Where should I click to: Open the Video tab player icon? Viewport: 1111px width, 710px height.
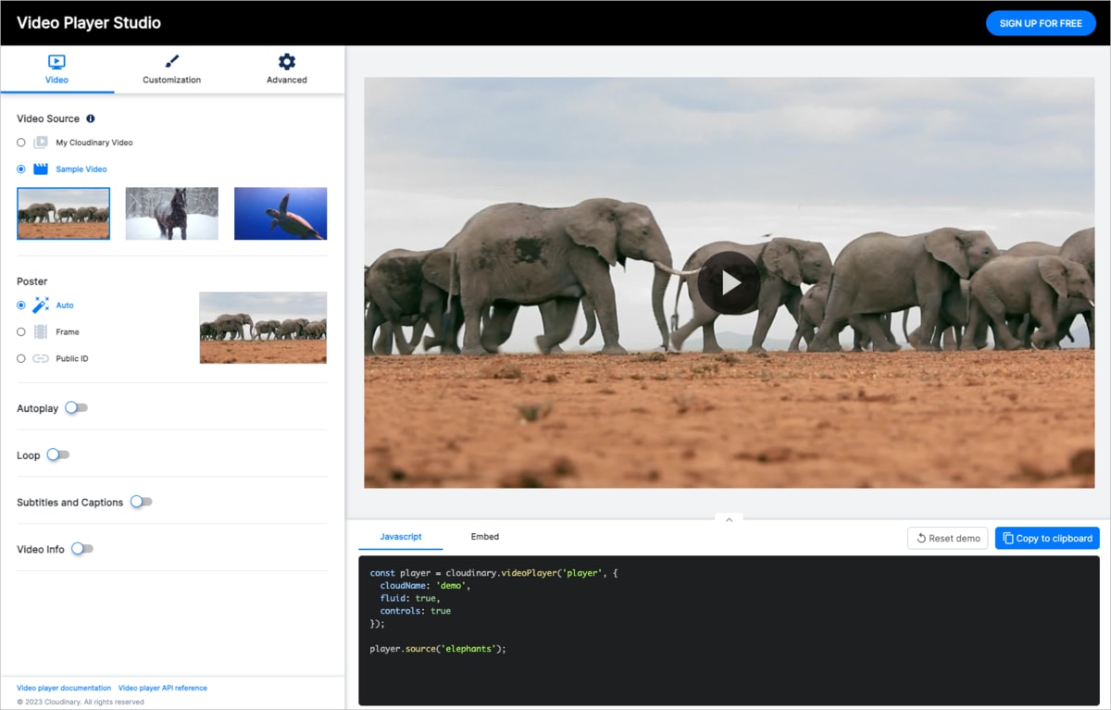tap(57, 61)
